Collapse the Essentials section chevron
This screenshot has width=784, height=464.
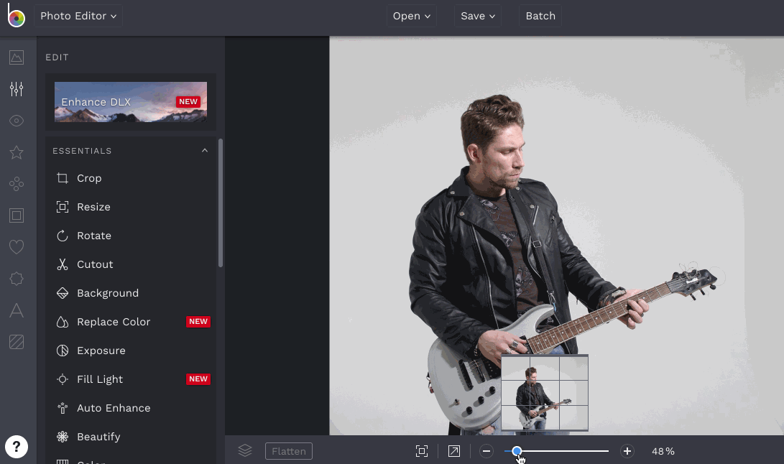(x=205, y=151)
